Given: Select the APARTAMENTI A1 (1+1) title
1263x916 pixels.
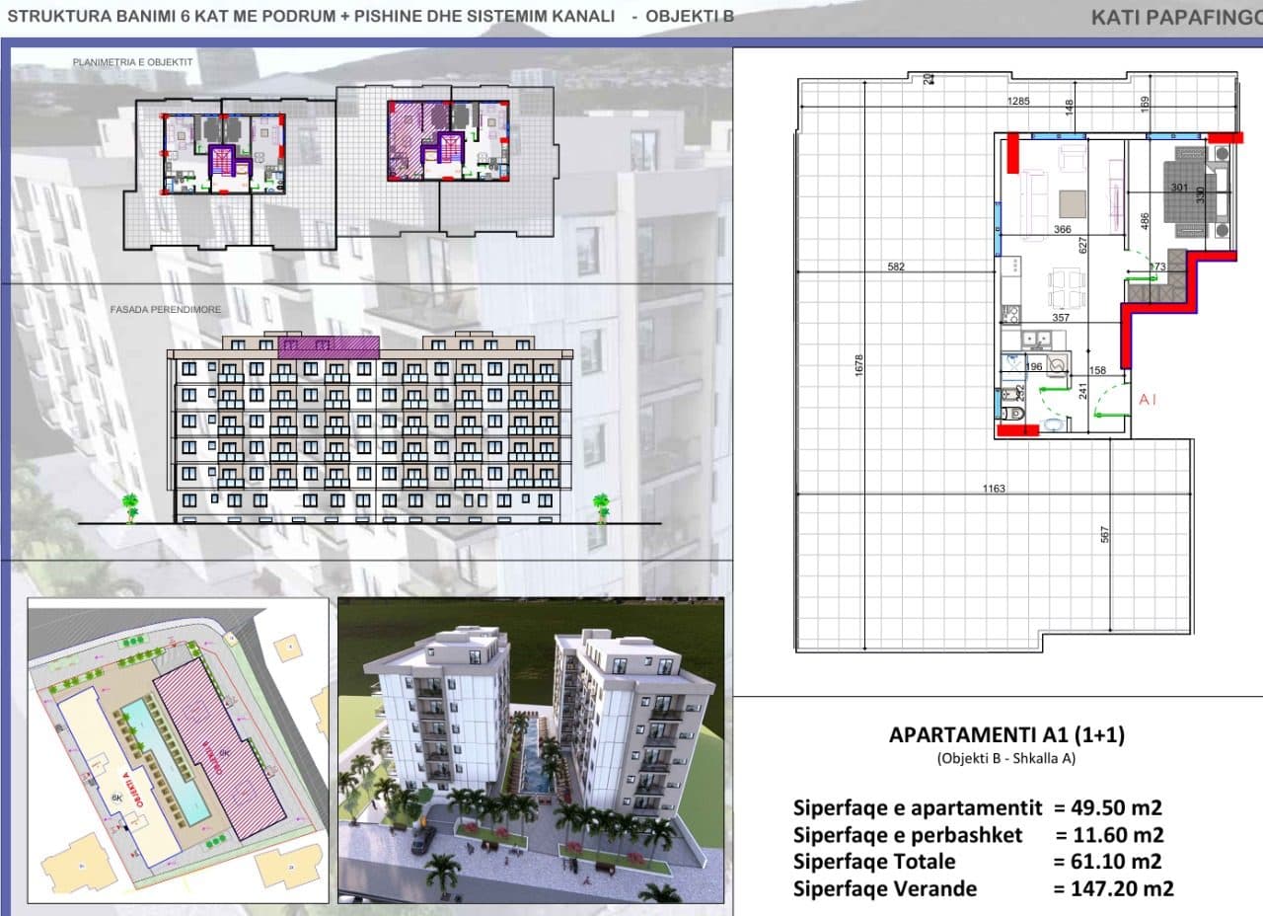Looking at the screenshot, I should [x=1007, y=734].
